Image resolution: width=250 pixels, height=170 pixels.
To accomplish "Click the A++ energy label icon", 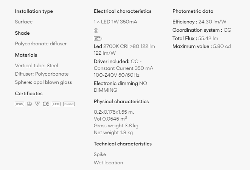I will click(x=98, y=39).
